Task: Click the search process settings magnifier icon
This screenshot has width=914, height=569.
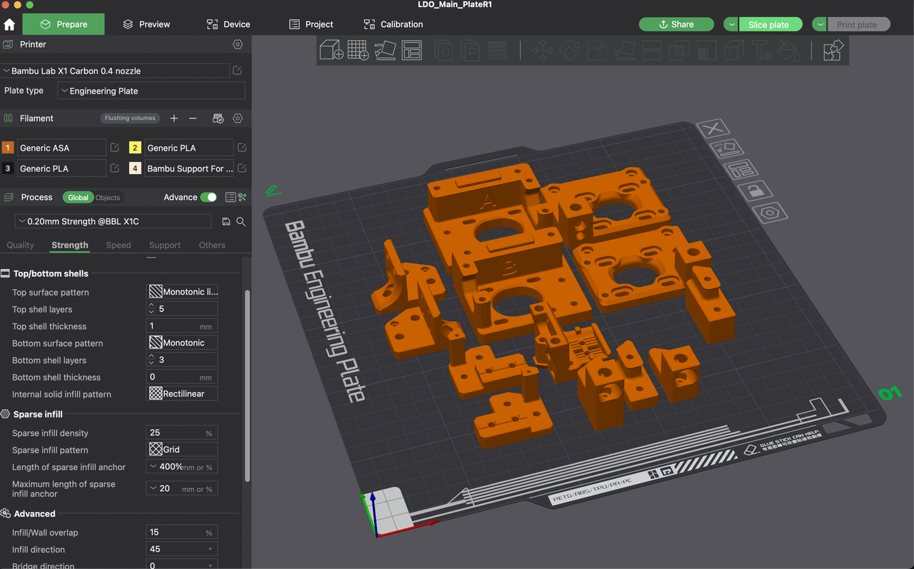Action: click(x=241, y=221)
